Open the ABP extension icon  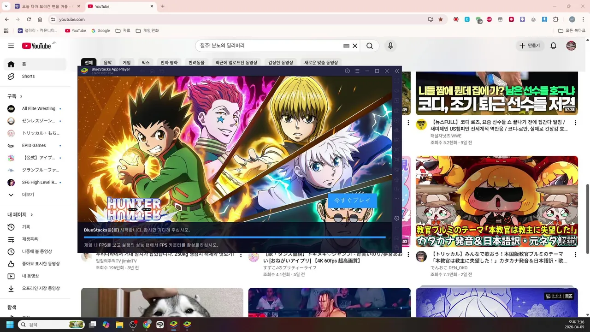click(x=489, y=19)
